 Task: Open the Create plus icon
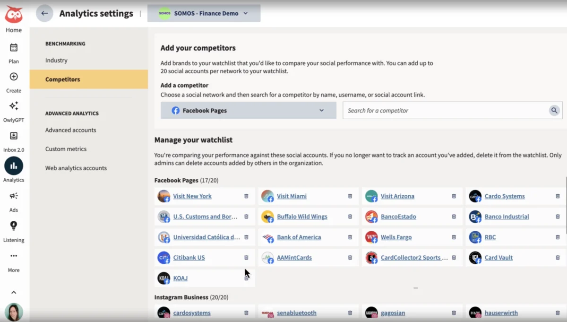point(14,77)
